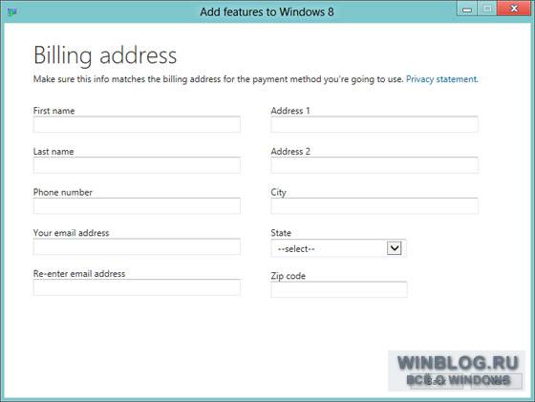The height and width of the screenshot is (402, 535).
Task: Click the First name label
Action: [x=53, y=111]
